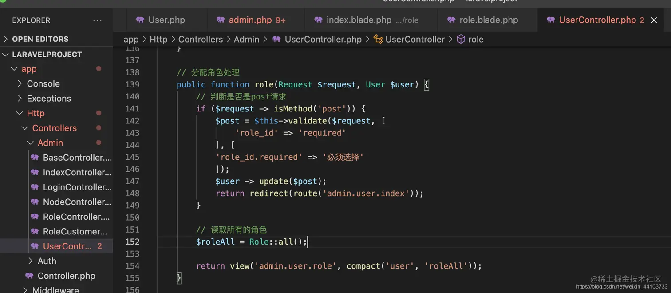Click PHP icon beside RoleCustomer file

[x=35, y=231]
